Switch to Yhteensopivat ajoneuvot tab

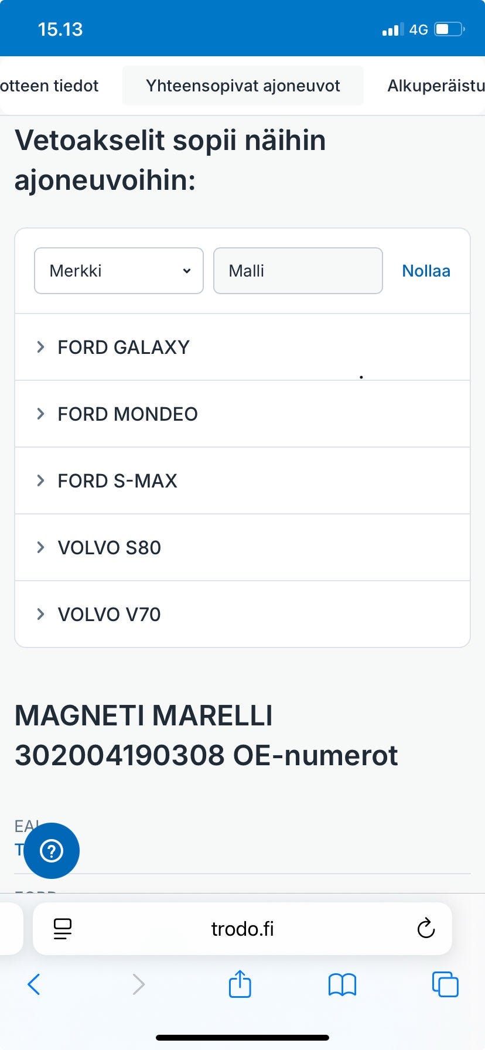pyautogui.click(x=243, y=86)
